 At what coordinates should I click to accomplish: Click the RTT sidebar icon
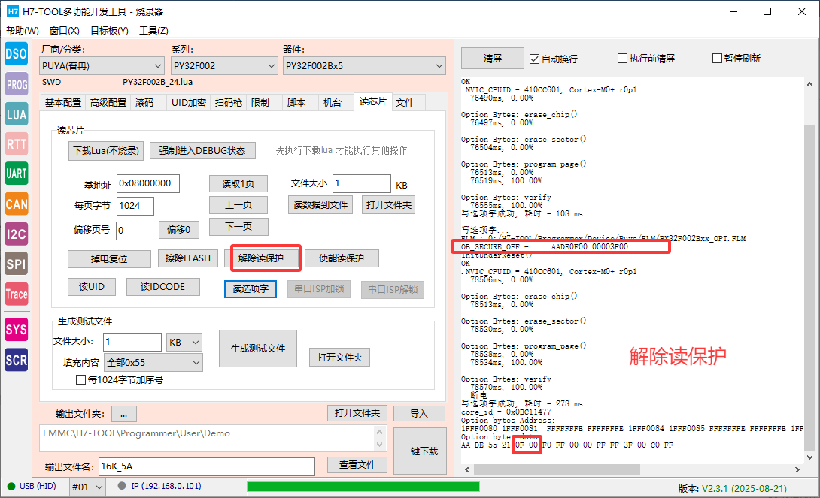[x=17, y=144]
